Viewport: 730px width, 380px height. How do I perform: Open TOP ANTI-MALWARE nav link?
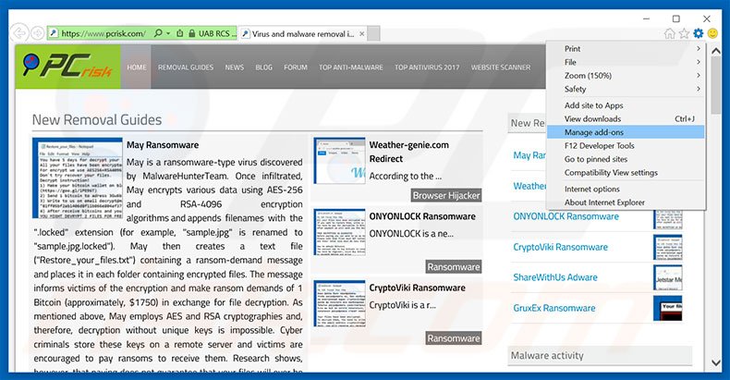point(351,67)
